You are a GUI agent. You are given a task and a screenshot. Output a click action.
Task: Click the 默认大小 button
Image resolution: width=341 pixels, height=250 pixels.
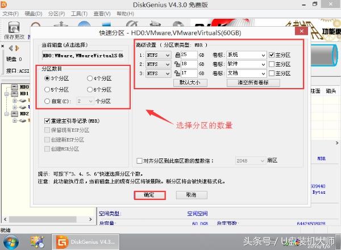190,82
